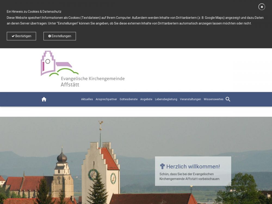Open search via magnifying glass icon
Viewport: 272px width, 204px height.
pyautogui.click(x=228, y=99)
